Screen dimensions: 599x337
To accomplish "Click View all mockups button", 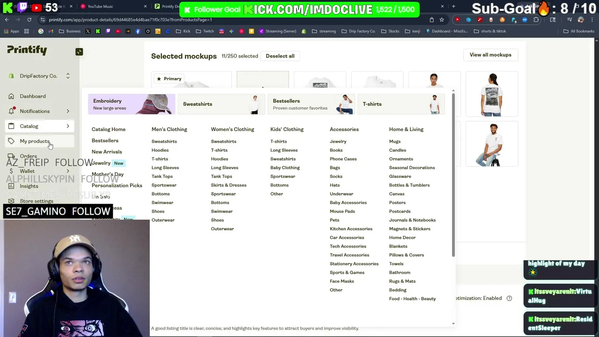I will 490,55.
